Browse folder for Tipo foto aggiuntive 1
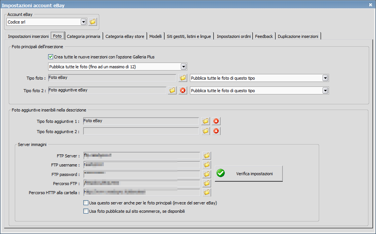Screen dimensions: 376x234 click(205, 121)
